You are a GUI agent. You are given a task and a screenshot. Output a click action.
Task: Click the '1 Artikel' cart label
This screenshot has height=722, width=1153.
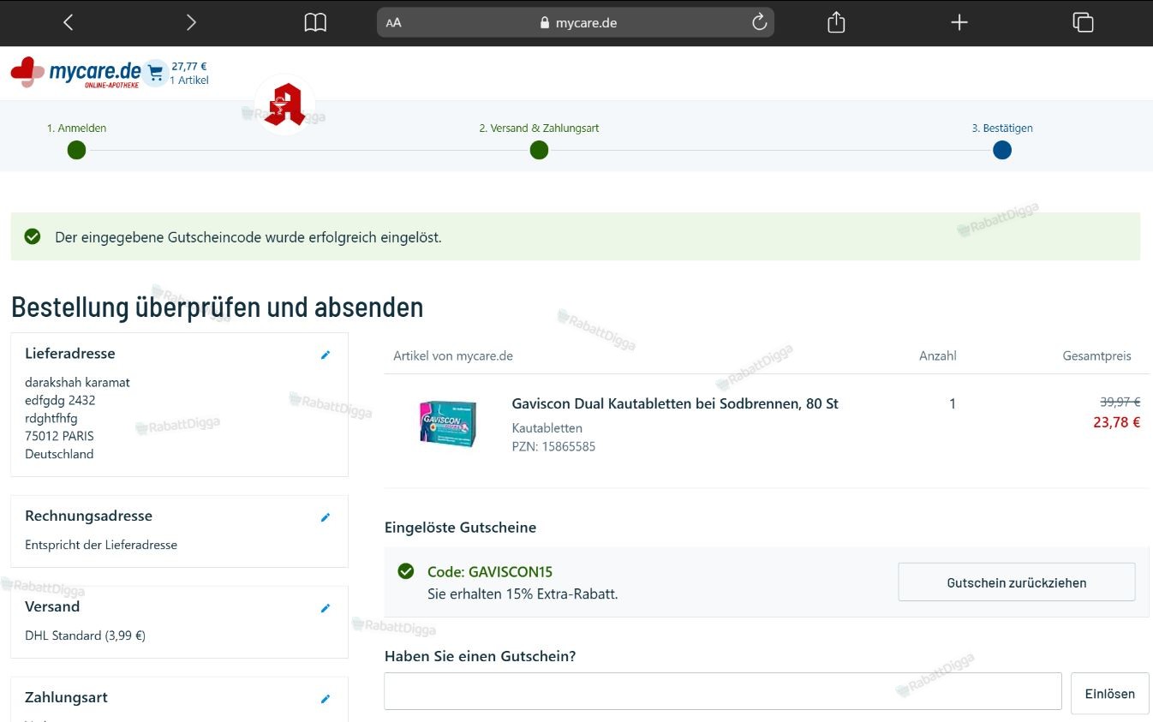[x=189, y=81]
